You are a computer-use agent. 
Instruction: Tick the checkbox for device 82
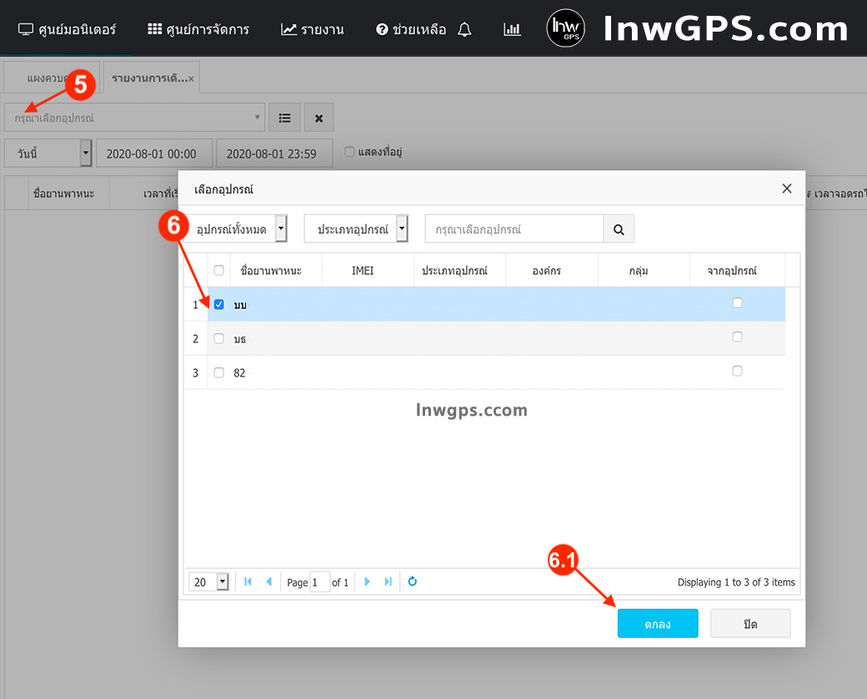pyautogui.click(x=219, y=372)
